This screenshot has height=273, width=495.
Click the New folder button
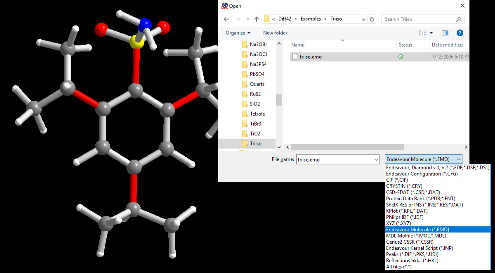pyautogui.click(x=275, y=33)
